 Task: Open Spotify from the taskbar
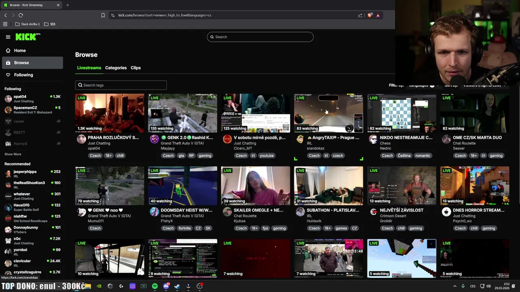[155, 286]
